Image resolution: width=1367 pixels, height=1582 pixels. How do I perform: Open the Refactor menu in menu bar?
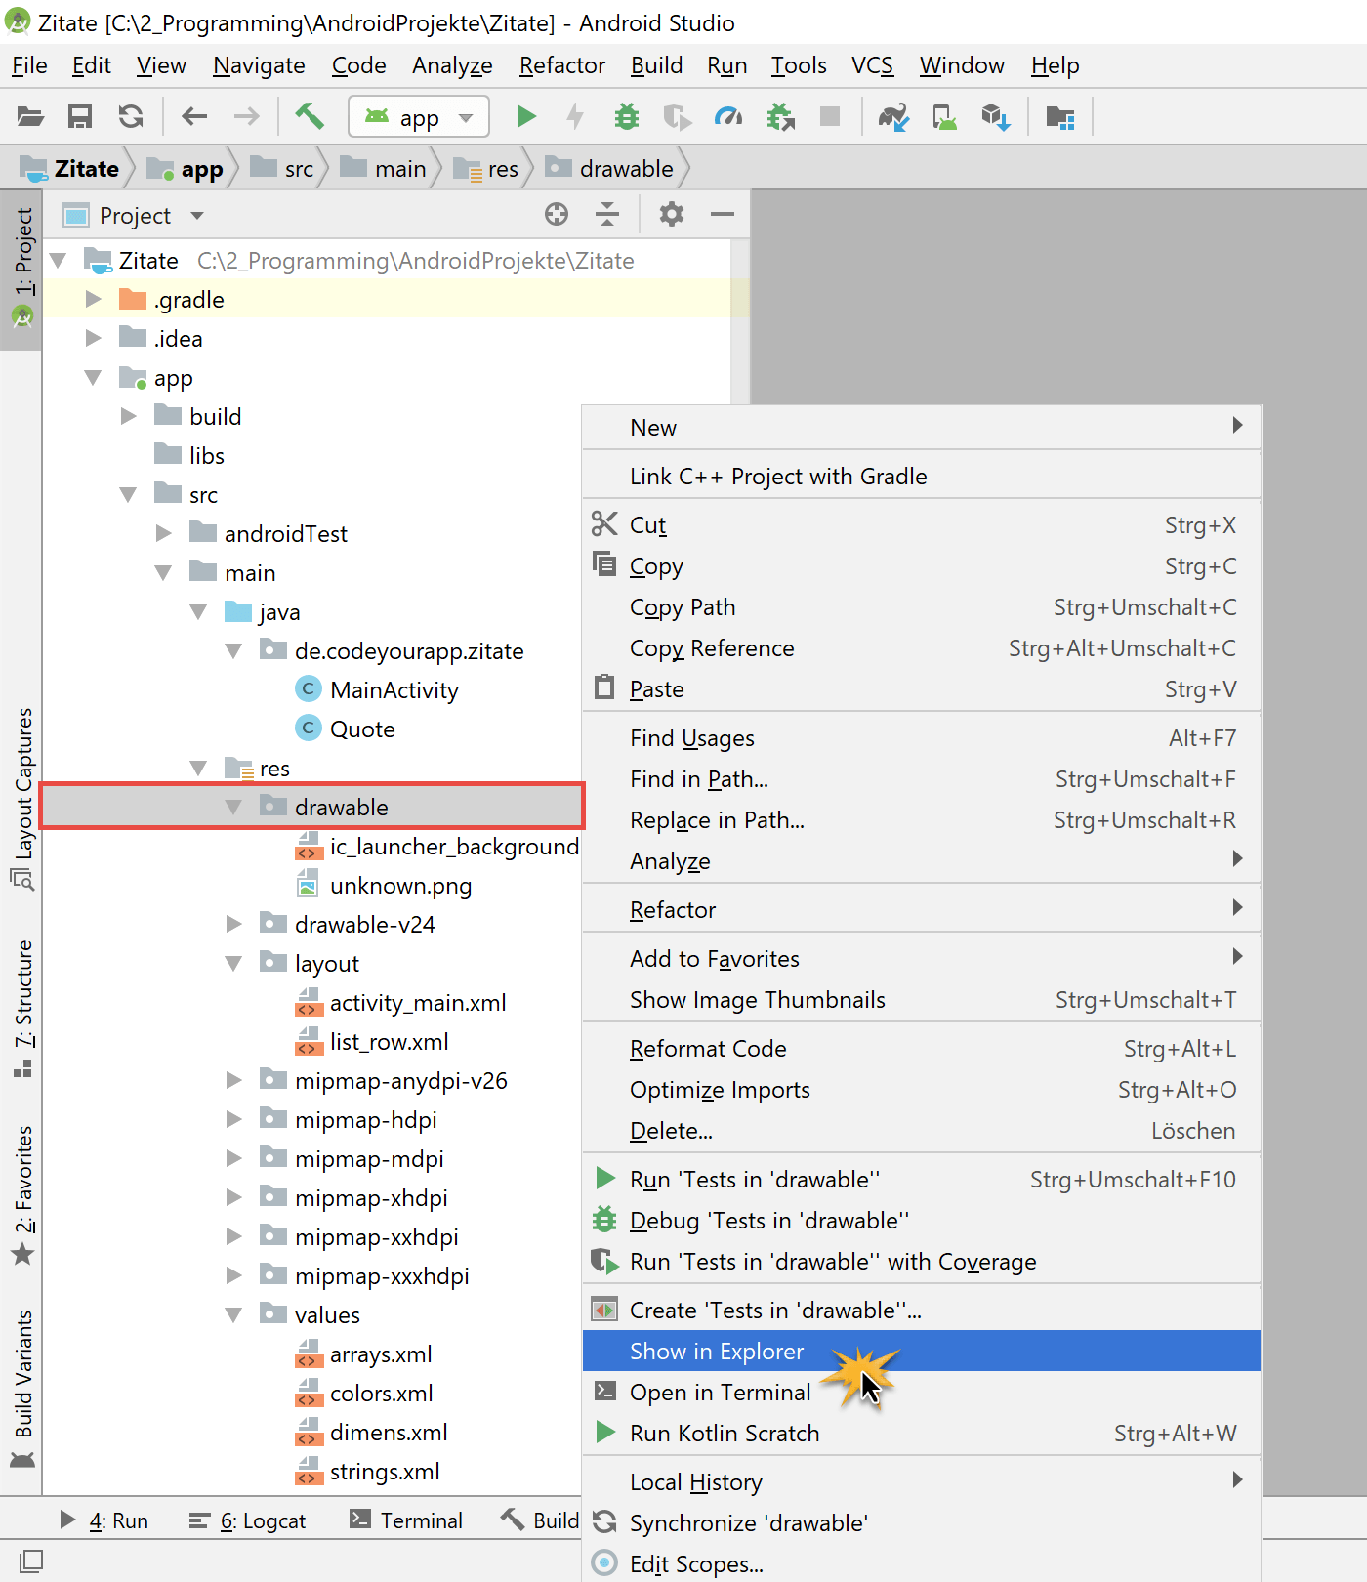coord(562,65)
